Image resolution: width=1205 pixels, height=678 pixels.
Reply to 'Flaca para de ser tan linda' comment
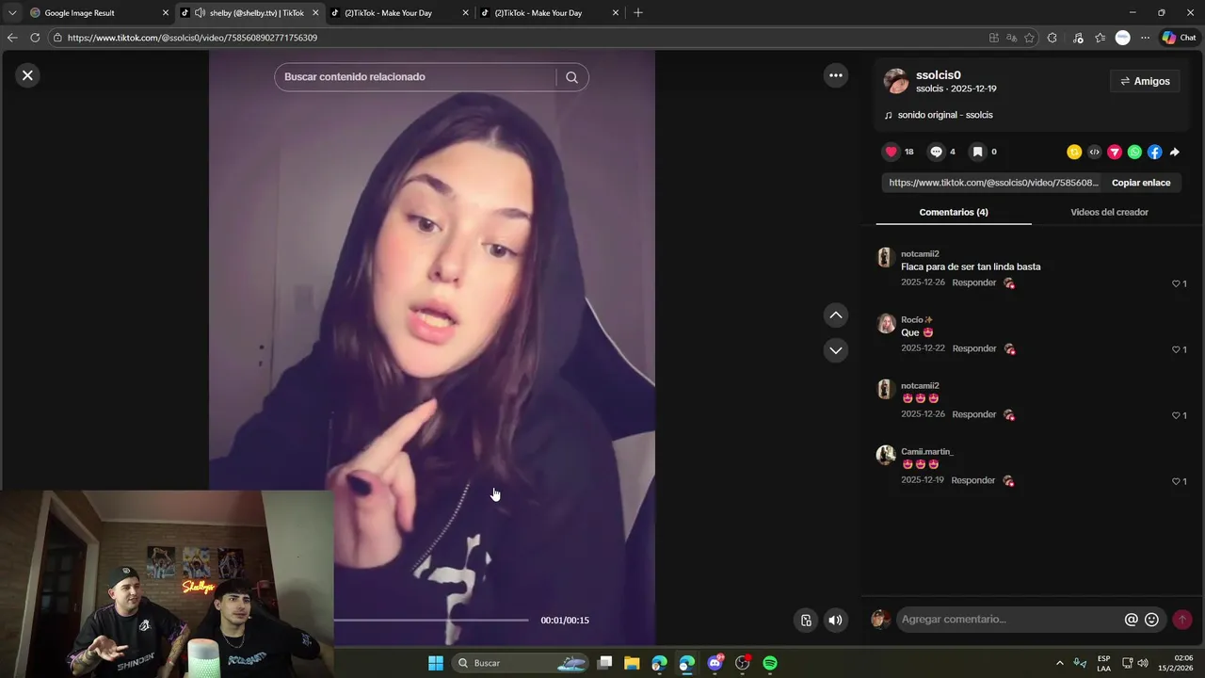(973, 282)
